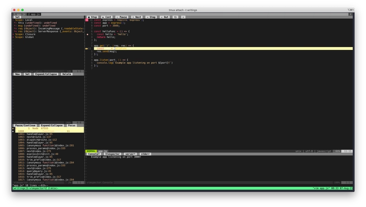The image size is (366, 207).
Task: Select tmux window 2:misc in status bar
Action: (54, 188)
